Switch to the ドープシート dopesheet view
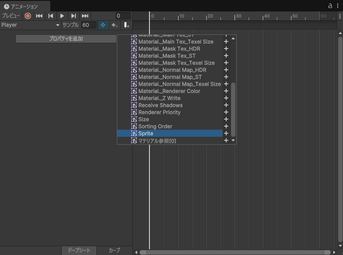The width and height of the screenshot is (343, 255). [79, 250]
